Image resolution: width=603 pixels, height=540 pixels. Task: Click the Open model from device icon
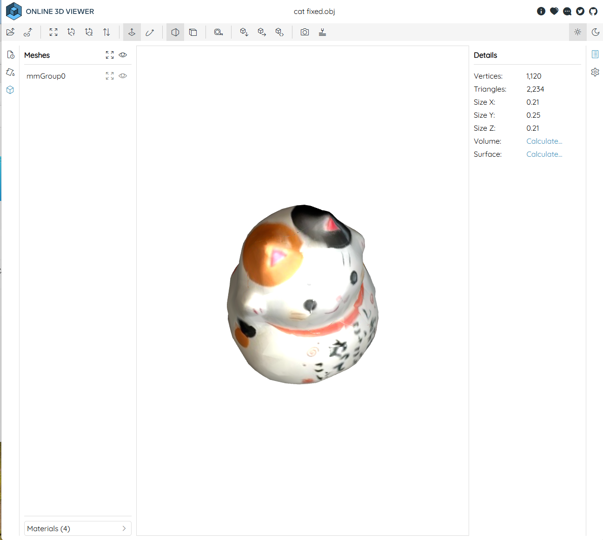[x=11, y=32]
